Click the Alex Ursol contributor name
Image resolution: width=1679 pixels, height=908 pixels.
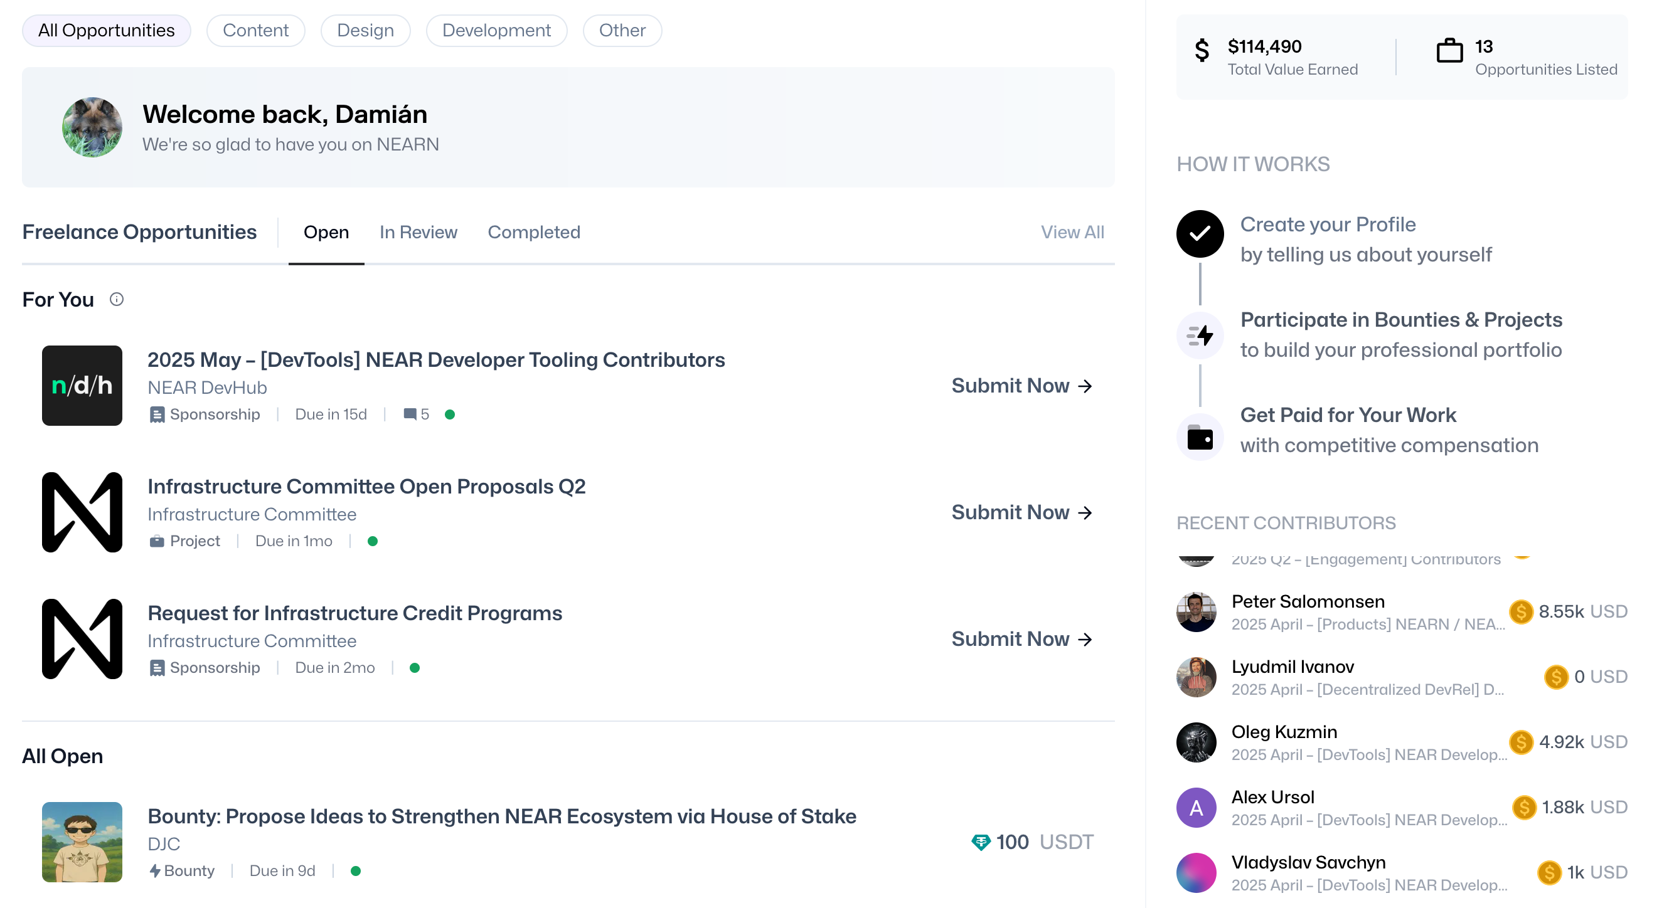1272,796
